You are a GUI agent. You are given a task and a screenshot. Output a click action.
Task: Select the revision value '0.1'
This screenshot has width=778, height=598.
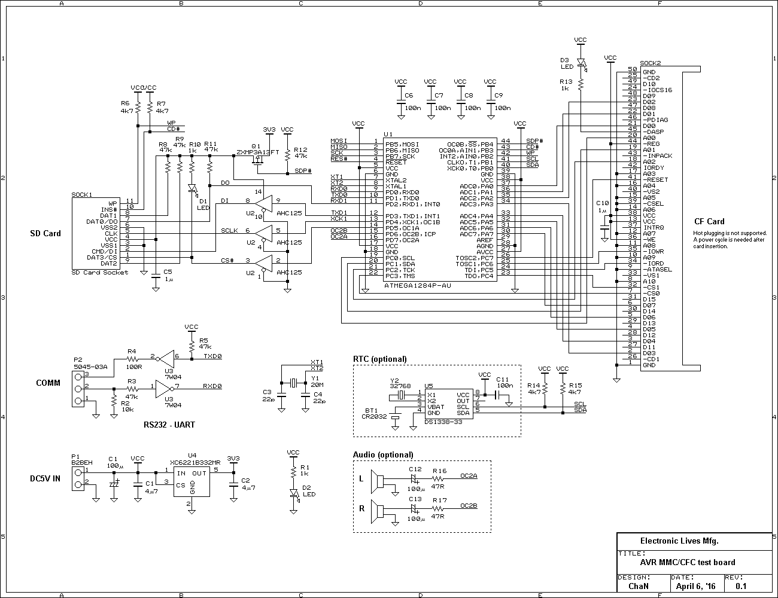741,587
